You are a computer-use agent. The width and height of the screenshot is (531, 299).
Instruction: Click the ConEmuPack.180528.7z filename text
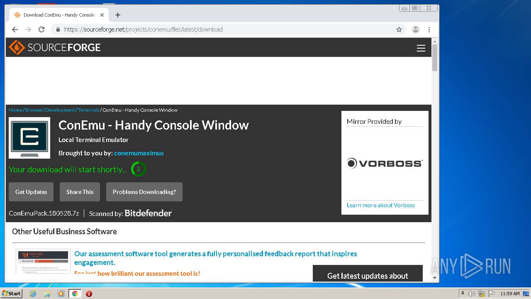click(x=44, y=213)
